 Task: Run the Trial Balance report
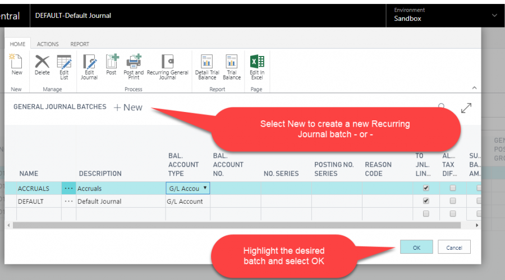232,67
